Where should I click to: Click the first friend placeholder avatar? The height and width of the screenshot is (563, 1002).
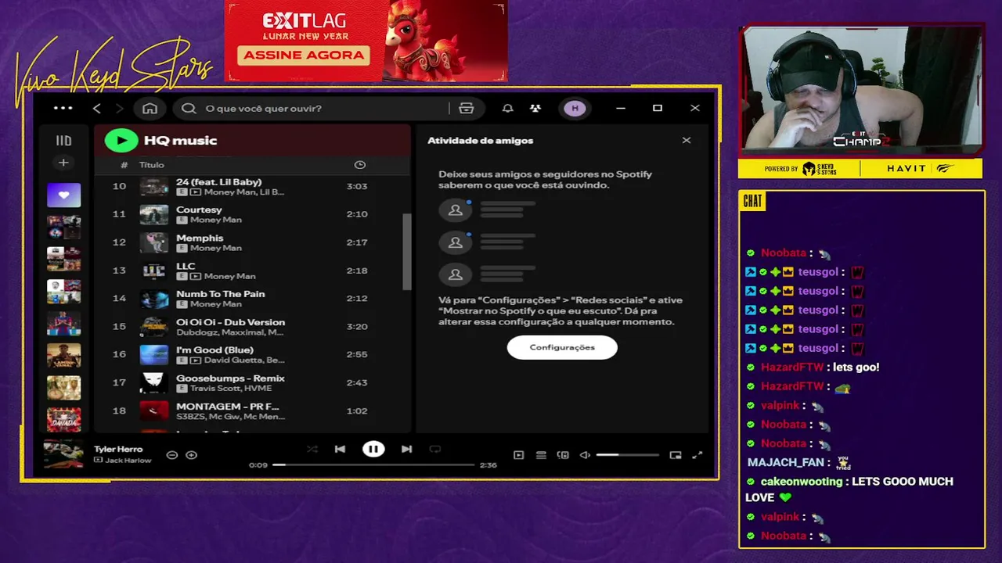click(455, 210)
